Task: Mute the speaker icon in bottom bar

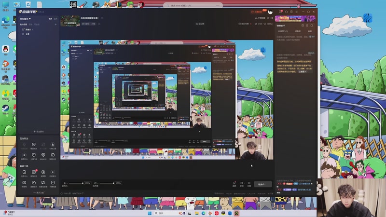Action: [95, 183]
